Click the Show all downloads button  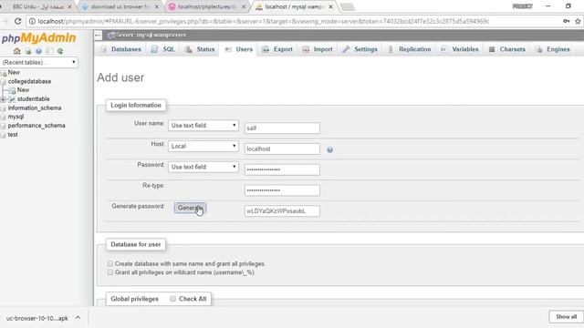(566, 317)
